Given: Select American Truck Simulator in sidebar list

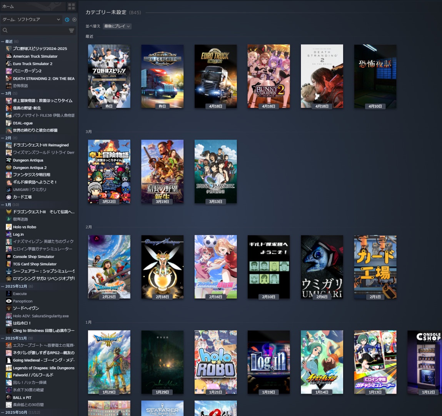Looking at the screenshot, I should click(35, 56).
